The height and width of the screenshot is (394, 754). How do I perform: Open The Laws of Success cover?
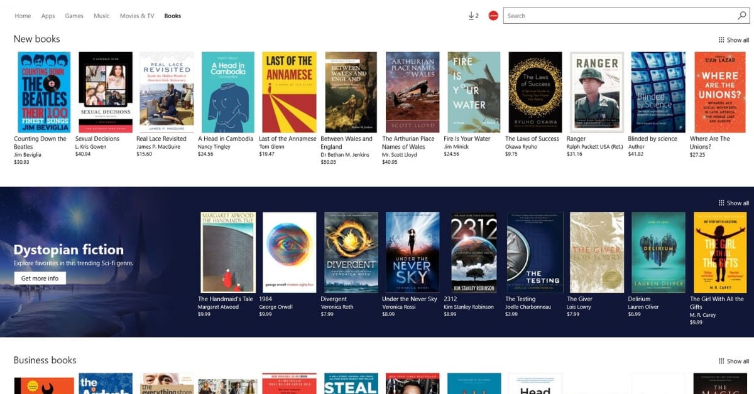point(535,92)
